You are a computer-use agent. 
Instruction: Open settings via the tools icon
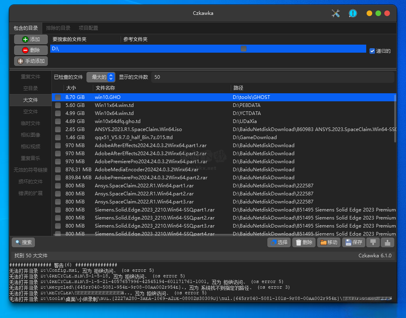(336, 13)
